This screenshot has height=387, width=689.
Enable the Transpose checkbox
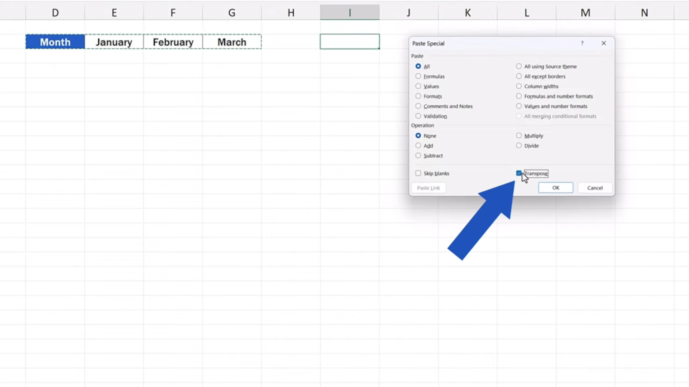tap(519, 173)
